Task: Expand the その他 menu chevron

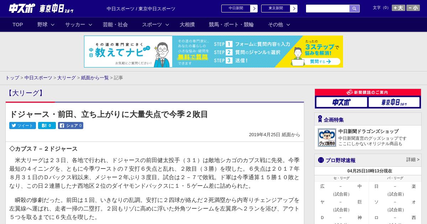Action: [x=288, y=25]
